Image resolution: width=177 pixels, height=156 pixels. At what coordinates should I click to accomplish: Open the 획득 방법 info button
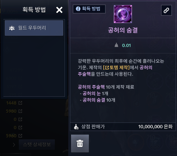[89, 9]
